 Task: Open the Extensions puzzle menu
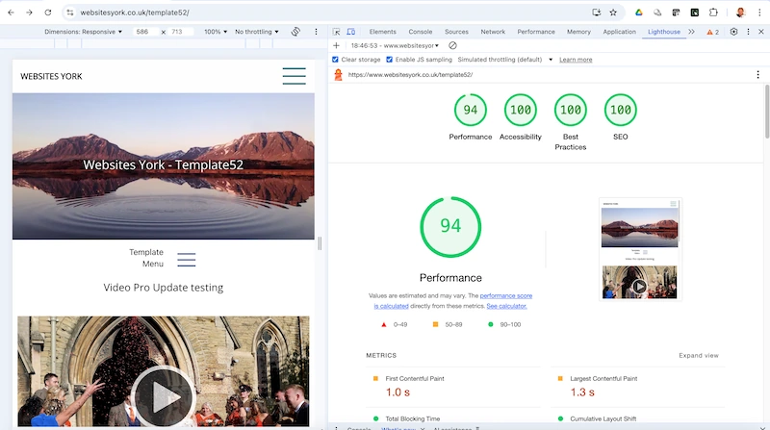tap(713, 13)
